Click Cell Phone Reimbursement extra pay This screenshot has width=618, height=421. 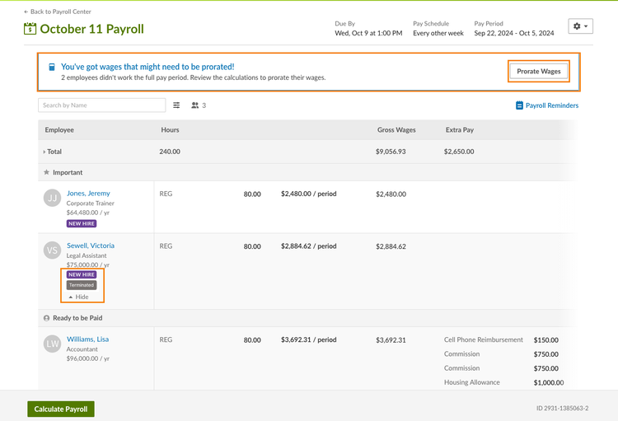click(483, 339)
